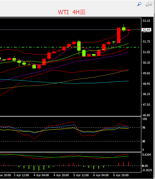Select the last red MACD histogram bar
155x179 pixels.
coord(129,164)
